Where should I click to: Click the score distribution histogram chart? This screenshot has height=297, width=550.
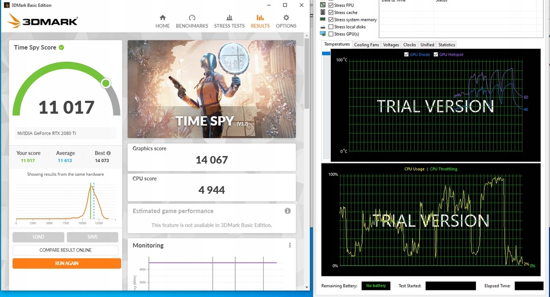tap(66, 203)
